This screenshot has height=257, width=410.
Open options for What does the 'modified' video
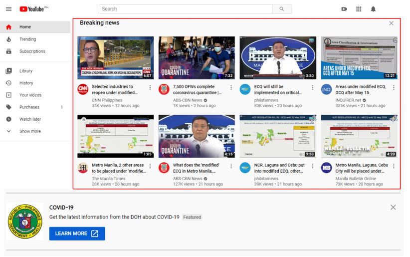pyautogui.click(x=231, y=166)
